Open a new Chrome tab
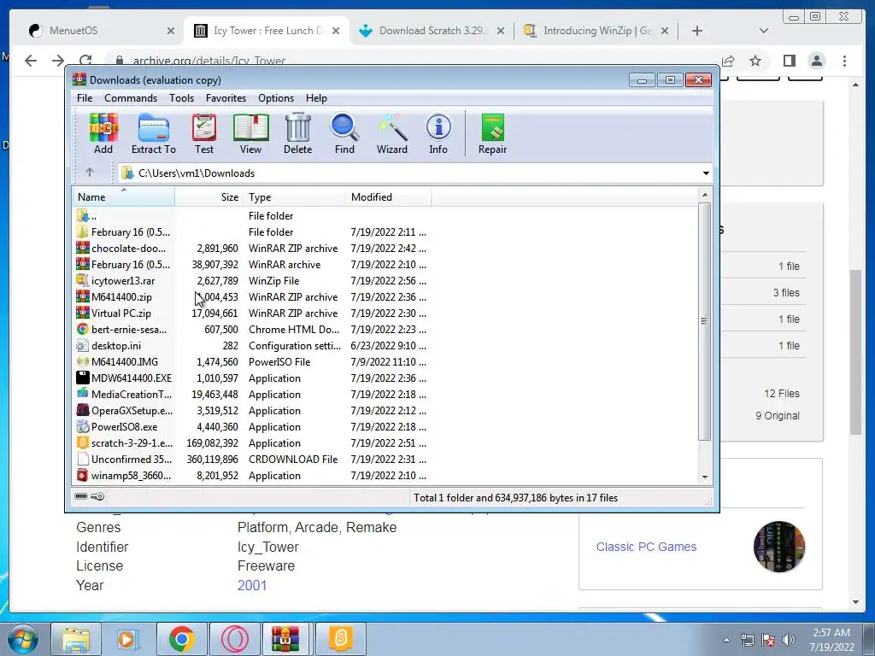This screenshot has height=656, width=875. click(697, 31)
